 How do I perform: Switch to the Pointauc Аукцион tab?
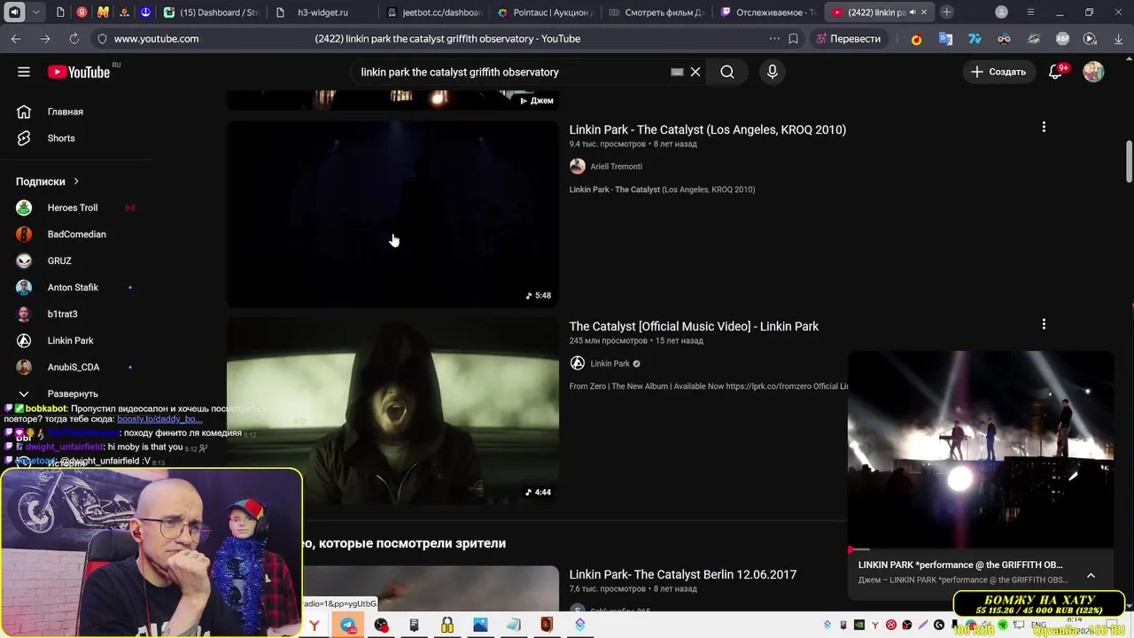tap(545, 12)
